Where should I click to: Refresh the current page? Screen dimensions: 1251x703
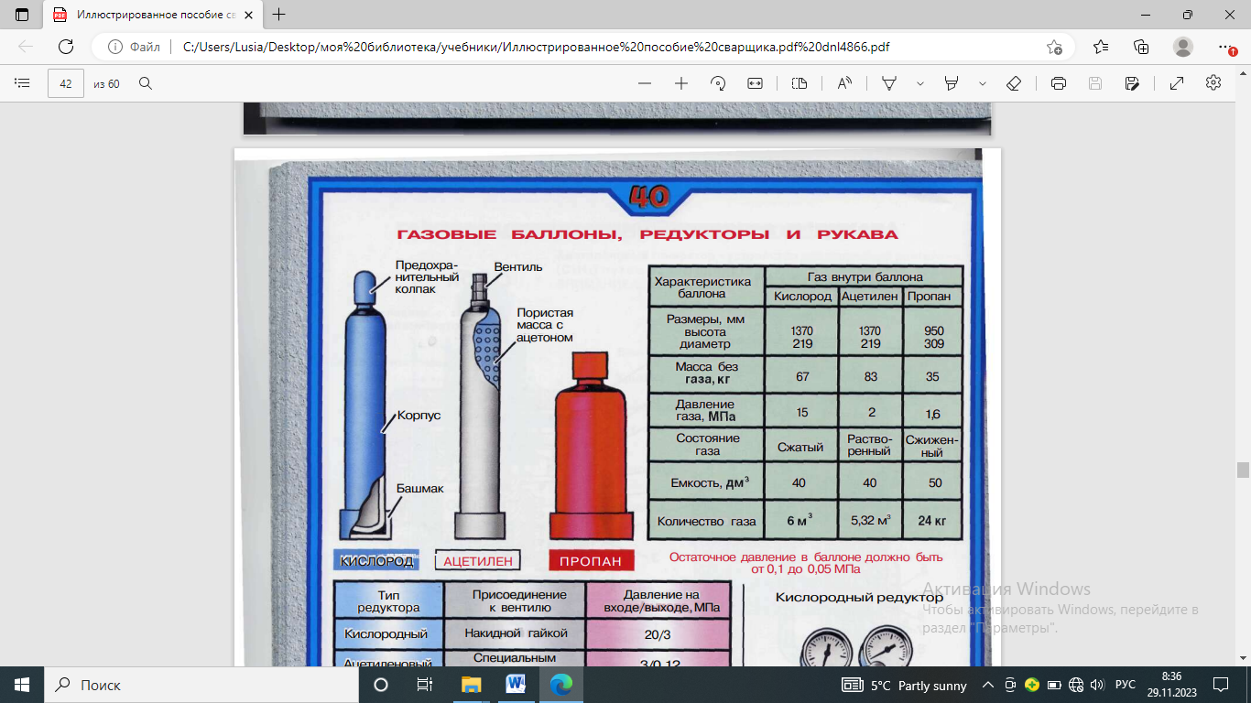tap(66, 47)
